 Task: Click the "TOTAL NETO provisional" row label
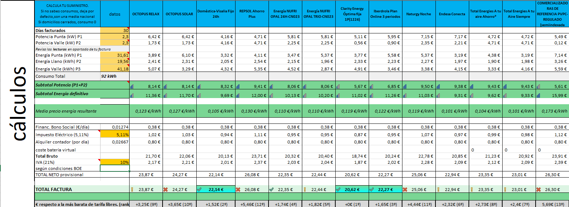59,175
